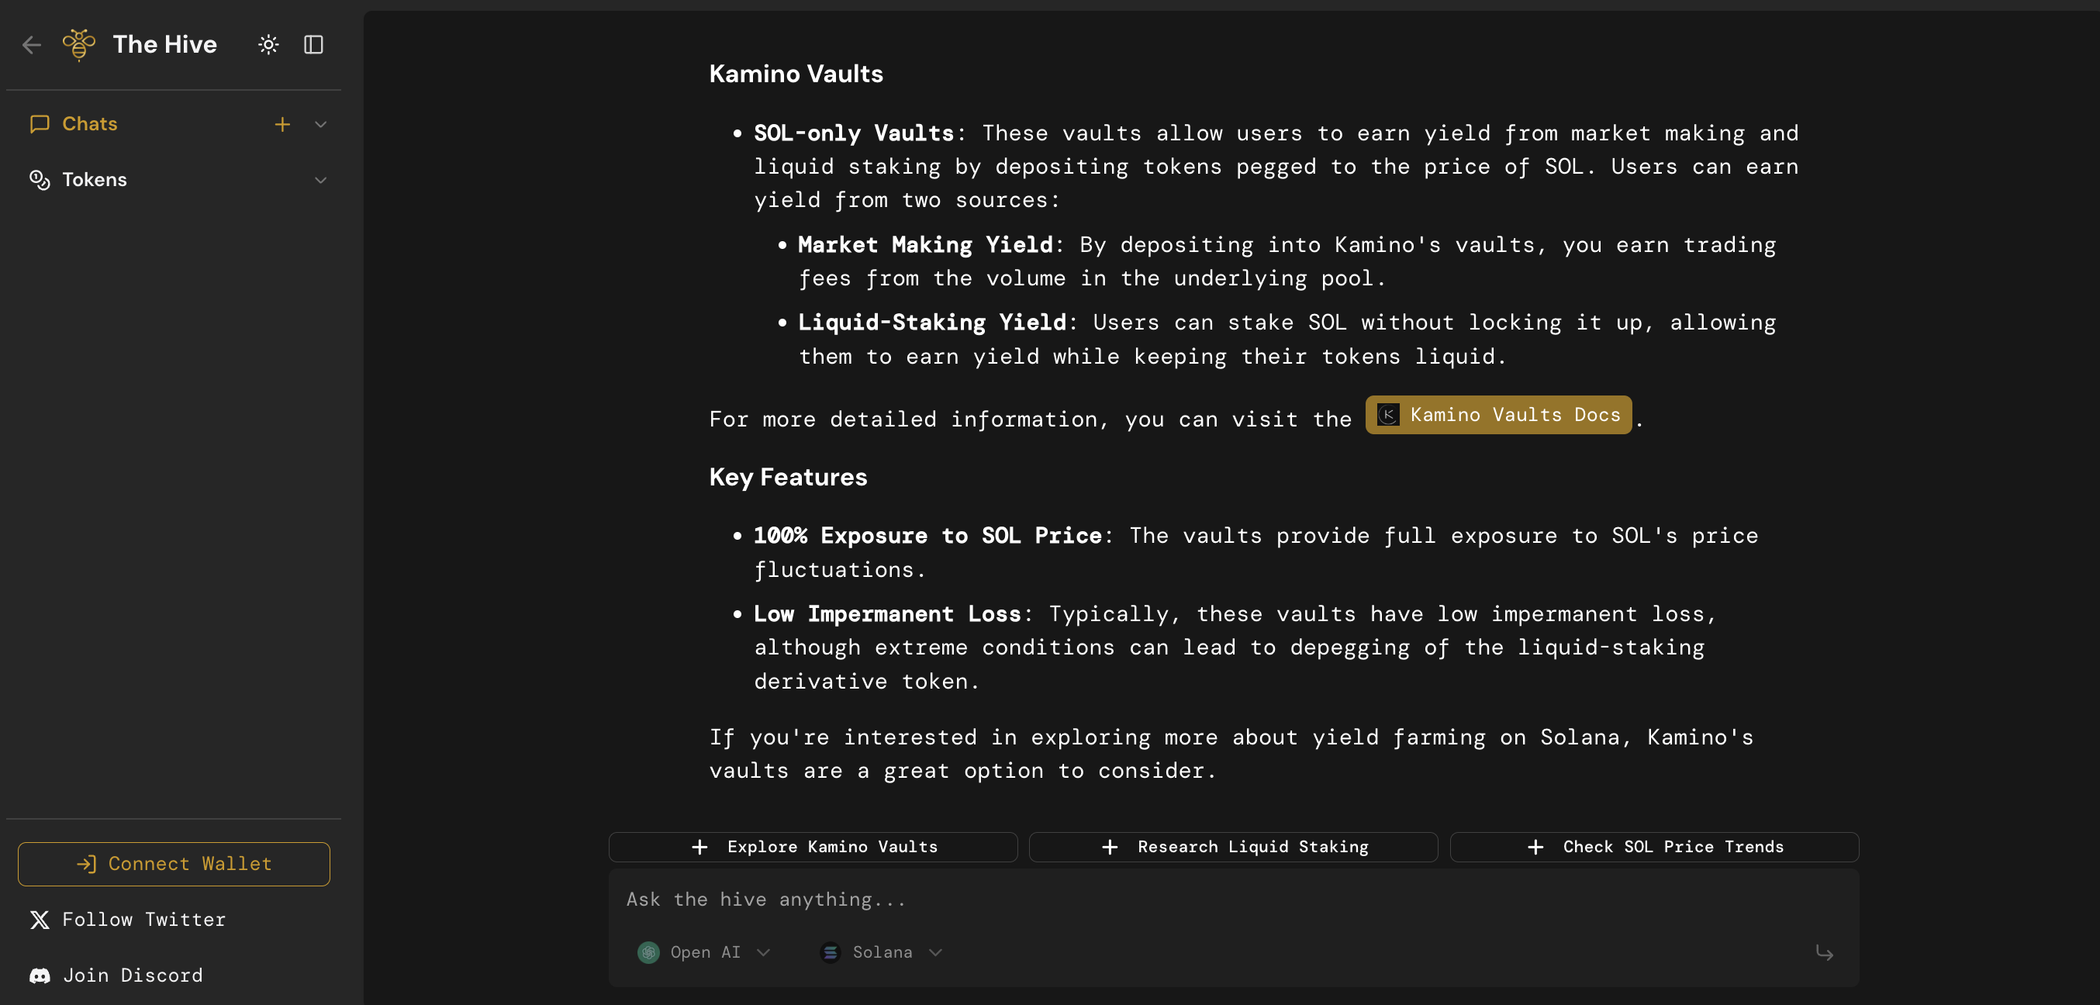The width and height of the screenshot is (2100, 1005).
Task: Open the Tokens menu item
Action: pos(95,180)
